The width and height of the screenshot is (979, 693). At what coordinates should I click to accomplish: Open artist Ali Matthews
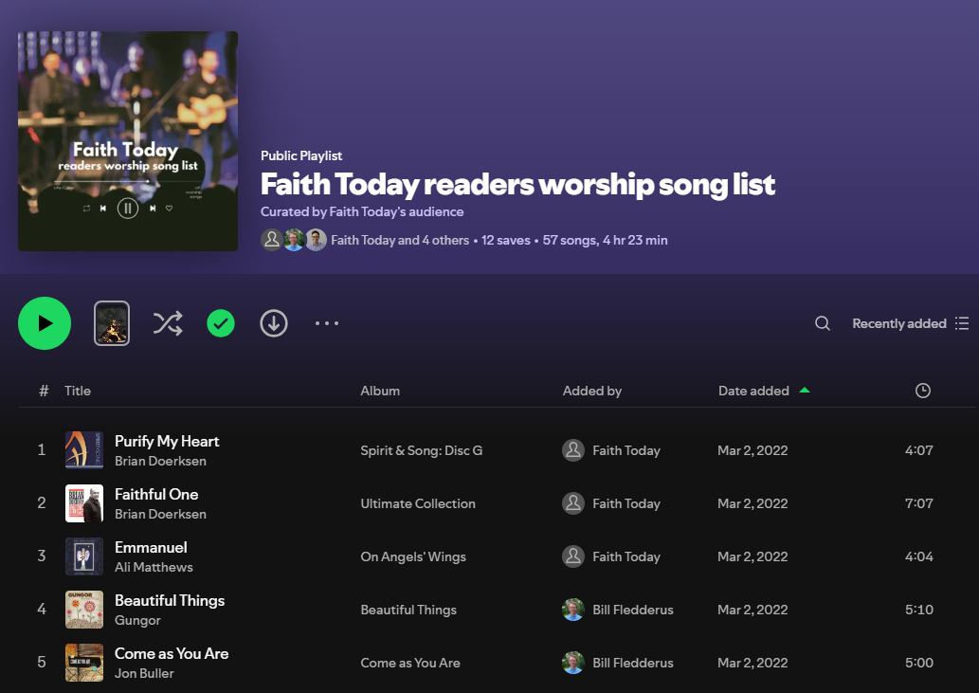[x=154, y=568]
